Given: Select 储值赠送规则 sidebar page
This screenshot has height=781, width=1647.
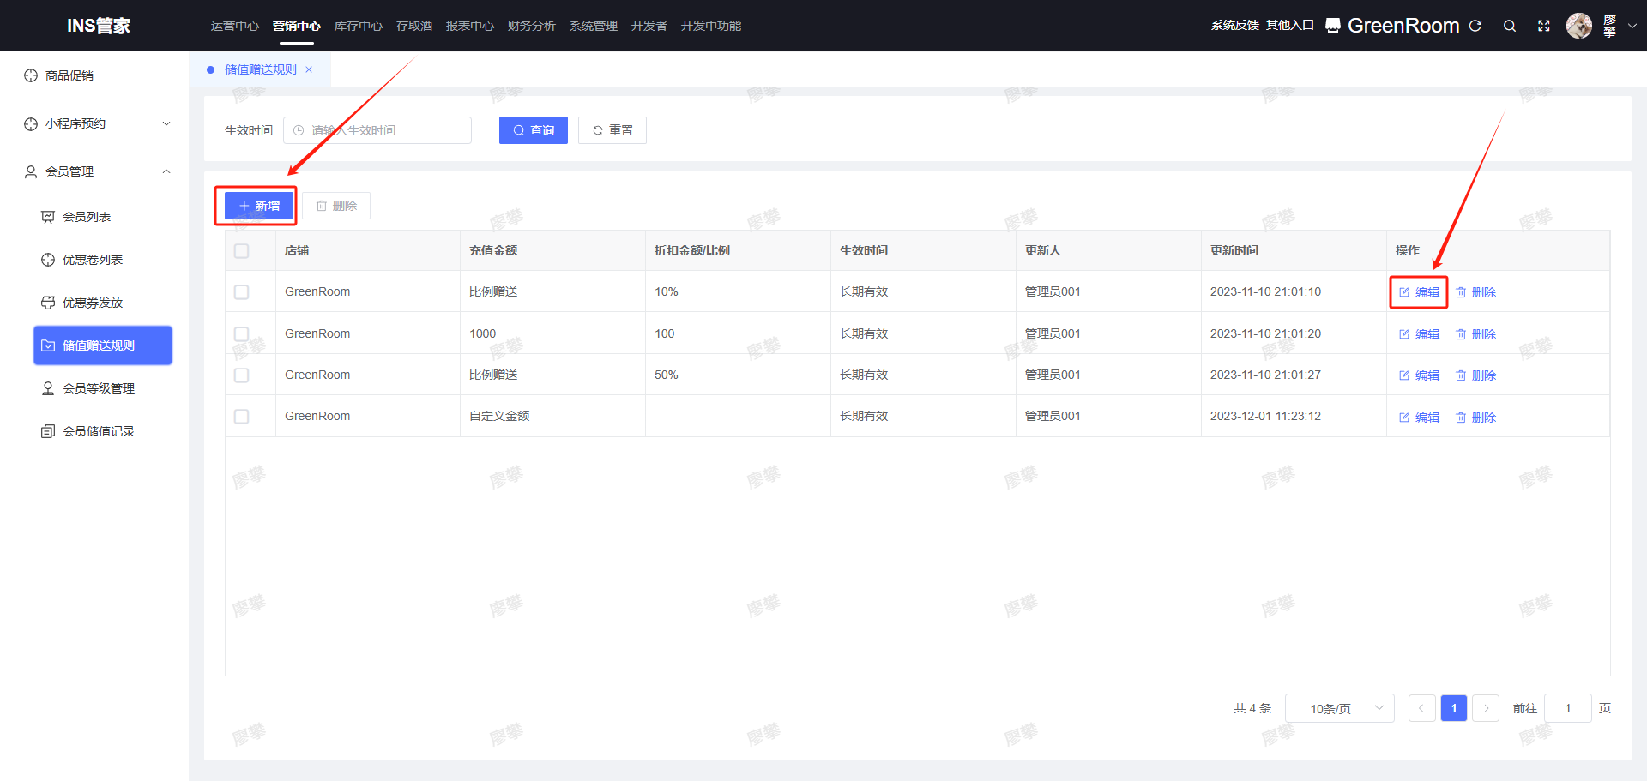Looking at the screenshot, I should click(103, 345).
